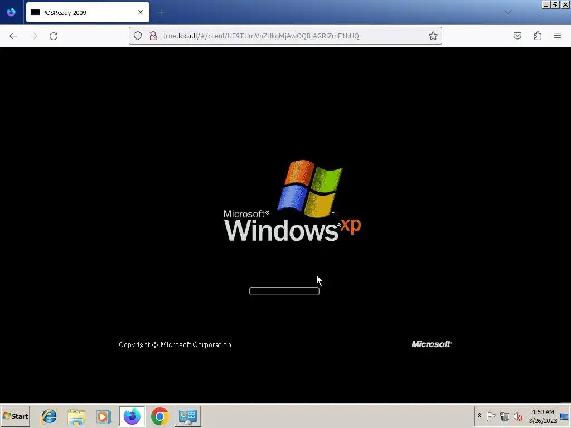Click the Windows XP logo in the viewer
This screenshot has width=571, height=428.
(x=292, y=201)
